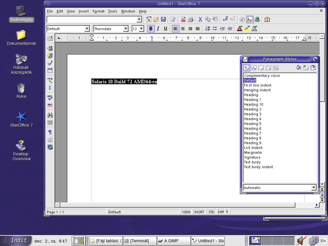Print the document using printer icon
The image size is (328, 246).
190,20
